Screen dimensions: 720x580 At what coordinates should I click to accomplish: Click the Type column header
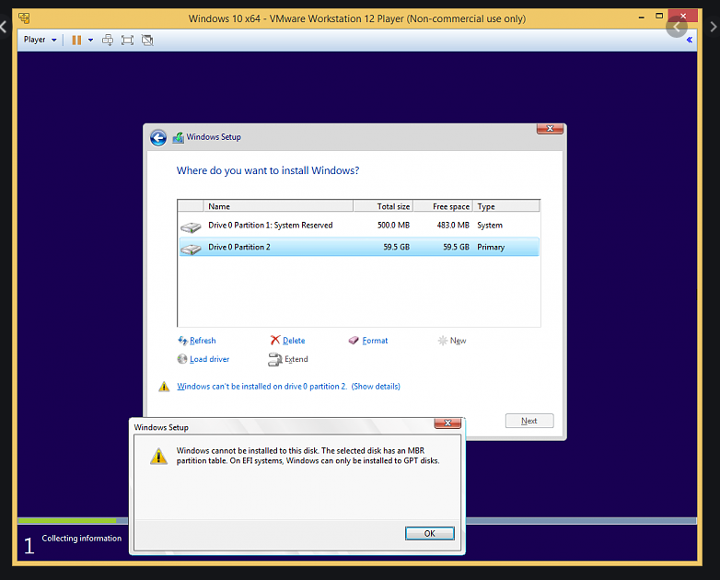pyautogui.click(x=506, y=206)
